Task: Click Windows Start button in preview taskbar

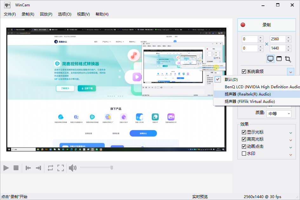Action: pos(9,149)
